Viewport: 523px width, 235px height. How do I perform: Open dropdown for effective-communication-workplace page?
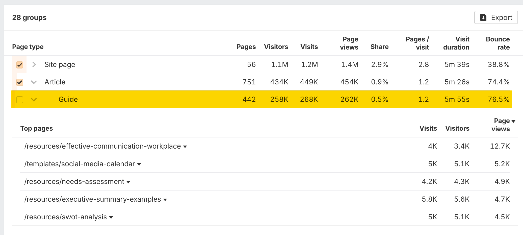pos(185,147)
